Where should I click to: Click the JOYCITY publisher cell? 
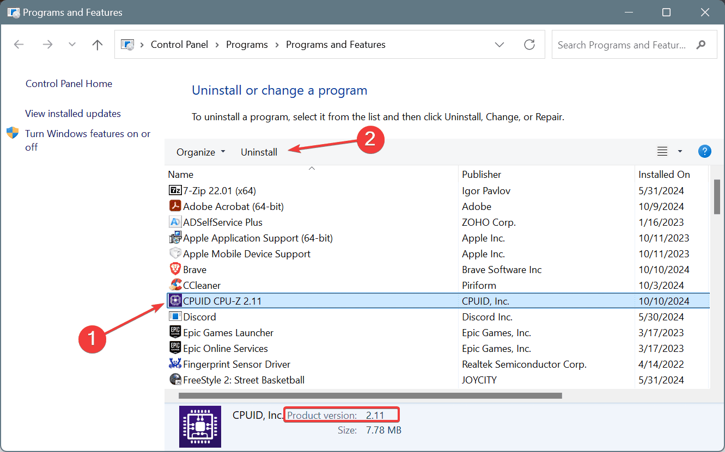tap(479, 380)
